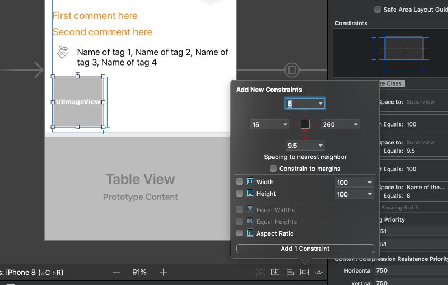Image resolution: width=448 pixels, height=285 pixels.
Task: Click the center view square in constraints popup
Action: tap(305, 124)
